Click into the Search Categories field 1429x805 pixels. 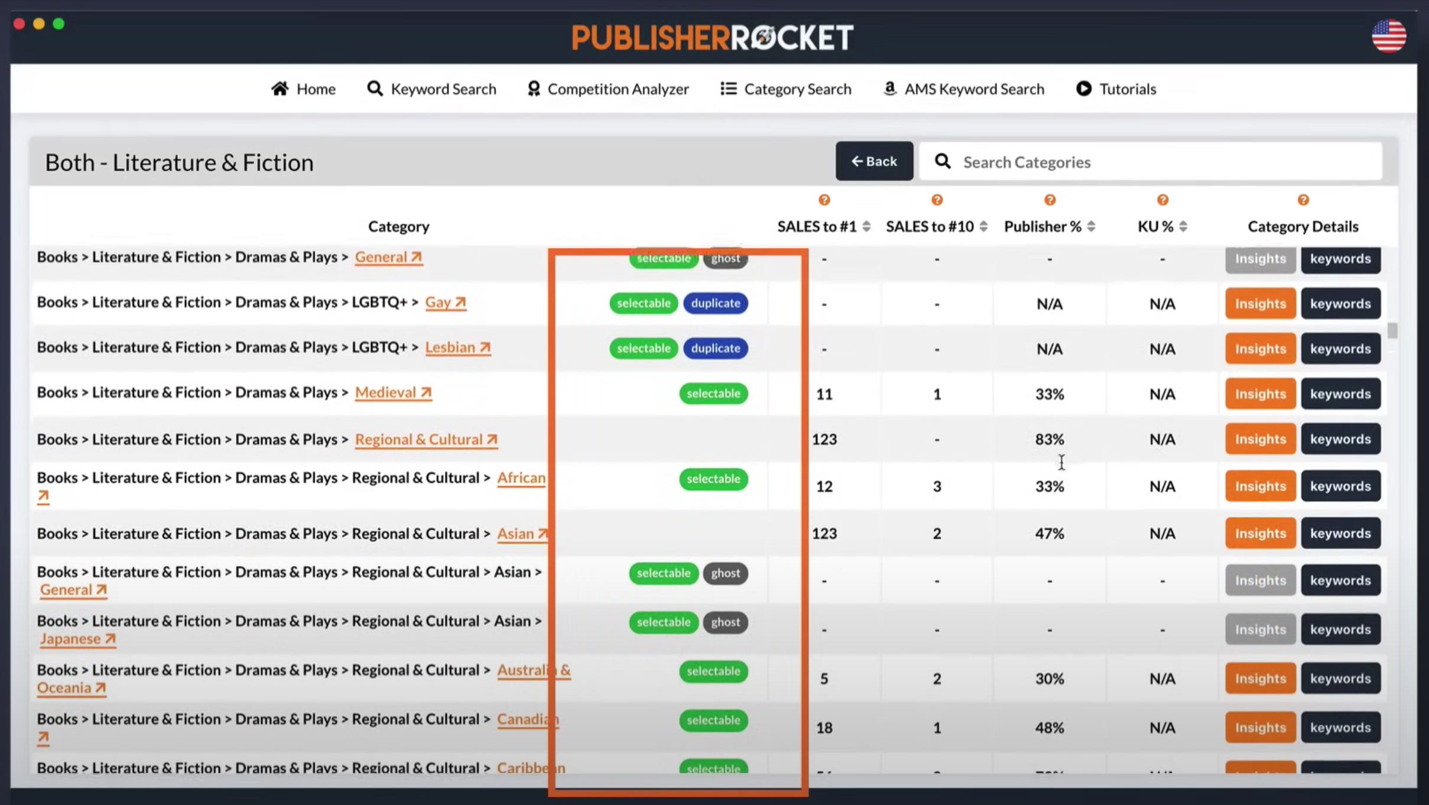coord(1151,161)
